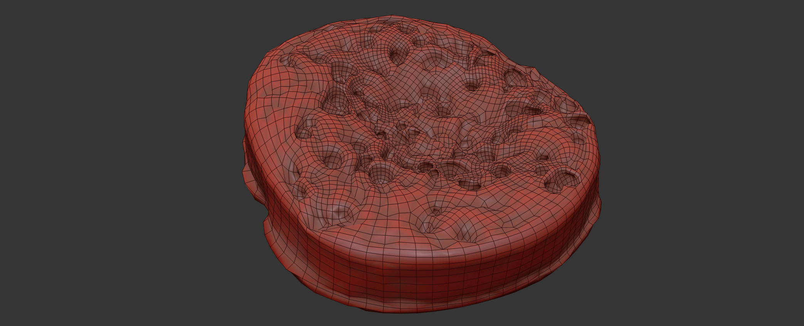Pick the round crater on the left side of the top

pos(332,159)
